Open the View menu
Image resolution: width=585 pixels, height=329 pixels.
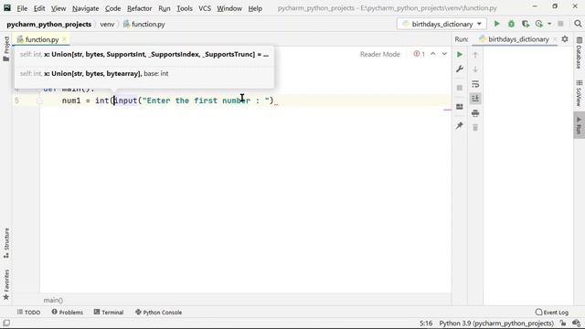[58, 8]
